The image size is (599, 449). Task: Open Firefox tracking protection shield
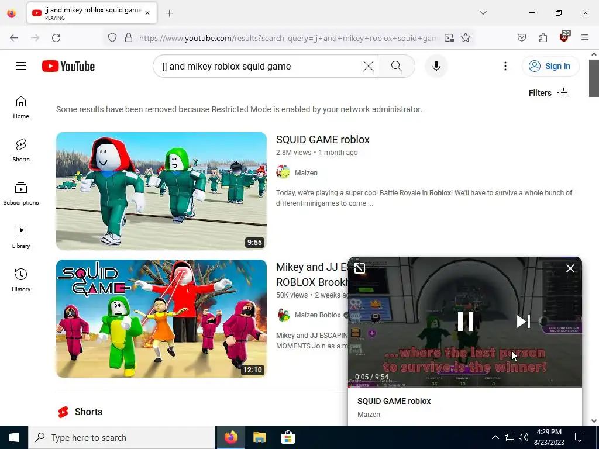click(112, 38)
